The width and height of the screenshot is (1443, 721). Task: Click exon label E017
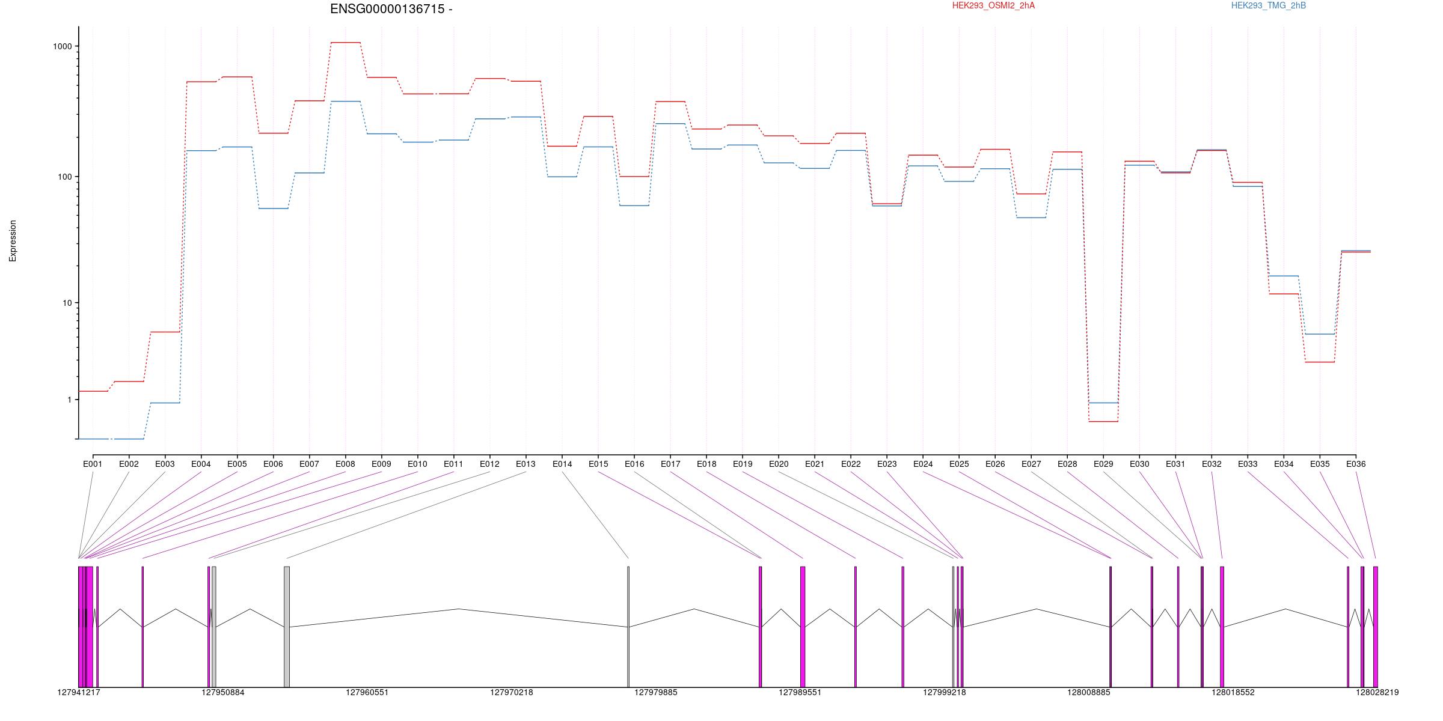click(x=670, y=464)
